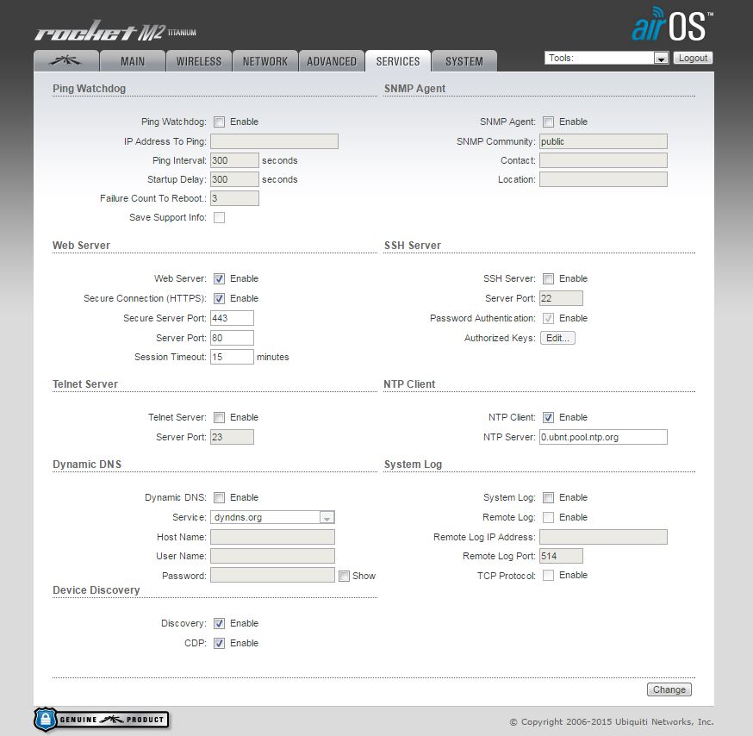Click the Change button
The width and height of the screenshot is (753, 736).
click(x=669, y=689)
